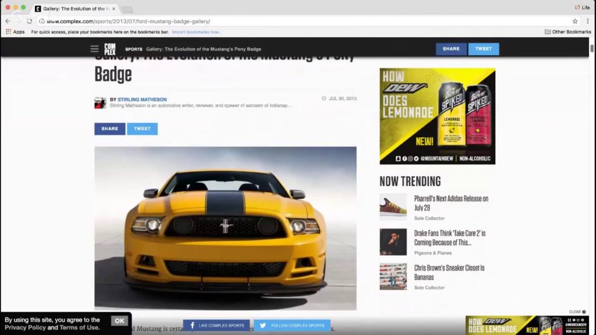Click the page vertical scrollbar thumb
This screenshot has height=335, width=596.
click(x=592, y=49)
